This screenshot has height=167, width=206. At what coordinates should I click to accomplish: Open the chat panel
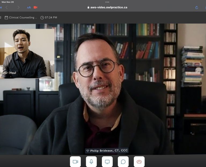coord(123,162)
